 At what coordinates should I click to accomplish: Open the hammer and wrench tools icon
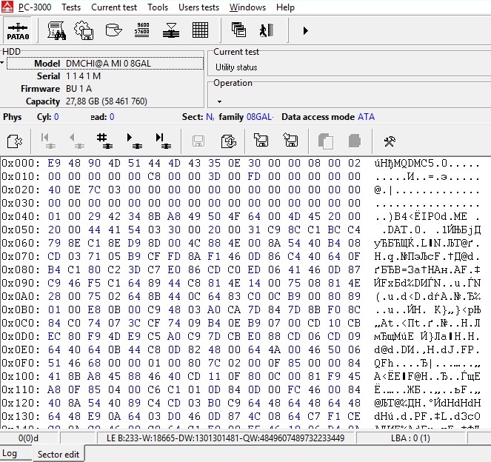click(x=389, y=141)
